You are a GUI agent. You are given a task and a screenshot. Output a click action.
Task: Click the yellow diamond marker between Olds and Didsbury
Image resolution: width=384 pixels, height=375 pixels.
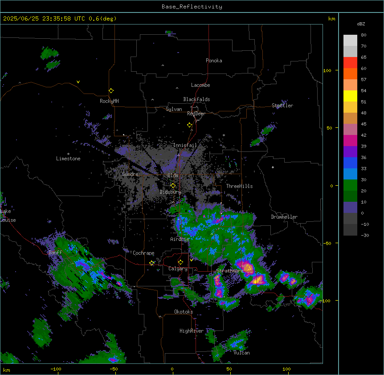[x=173, y=186]
